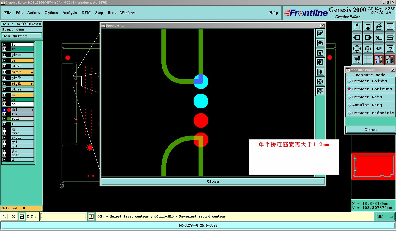Click pan down icon in Popview toolbar
This screenshot has width=396, height=231.
(x=320, y=53)
